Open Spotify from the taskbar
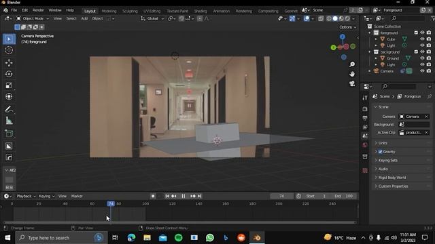This screenshot has height=244, width=435. pyautogui.click(x=178, y=238)
